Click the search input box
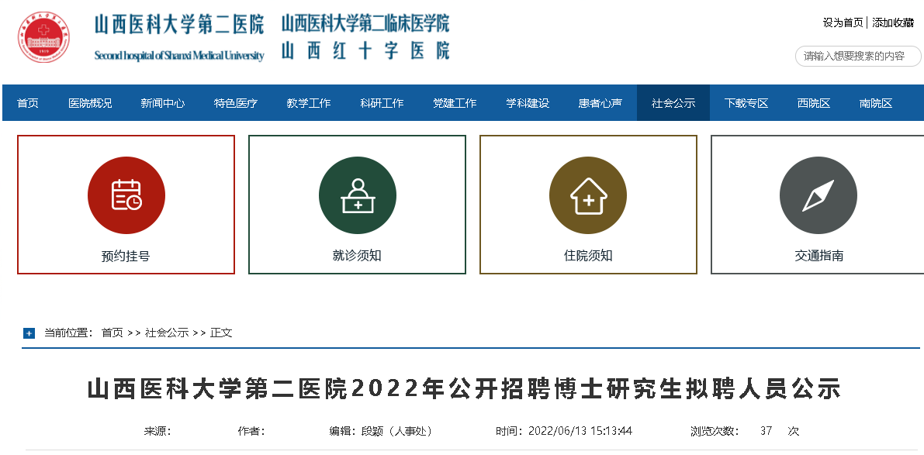 tap(857, 56)
